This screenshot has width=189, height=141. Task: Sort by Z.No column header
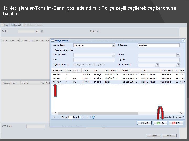pyautogui.click(x=68, y=70)
